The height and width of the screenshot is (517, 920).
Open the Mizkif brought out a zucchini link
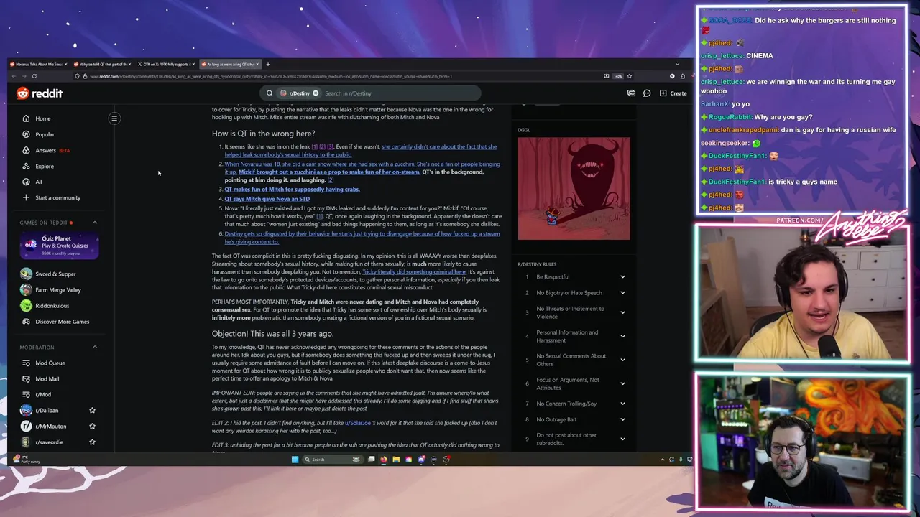[329, 172]
